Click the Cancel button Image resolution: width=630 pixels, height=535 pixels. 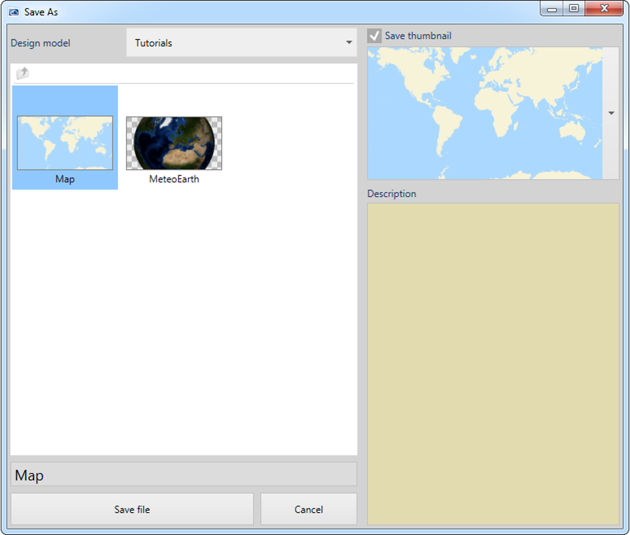pyautogui.click(x=309, y=509)
